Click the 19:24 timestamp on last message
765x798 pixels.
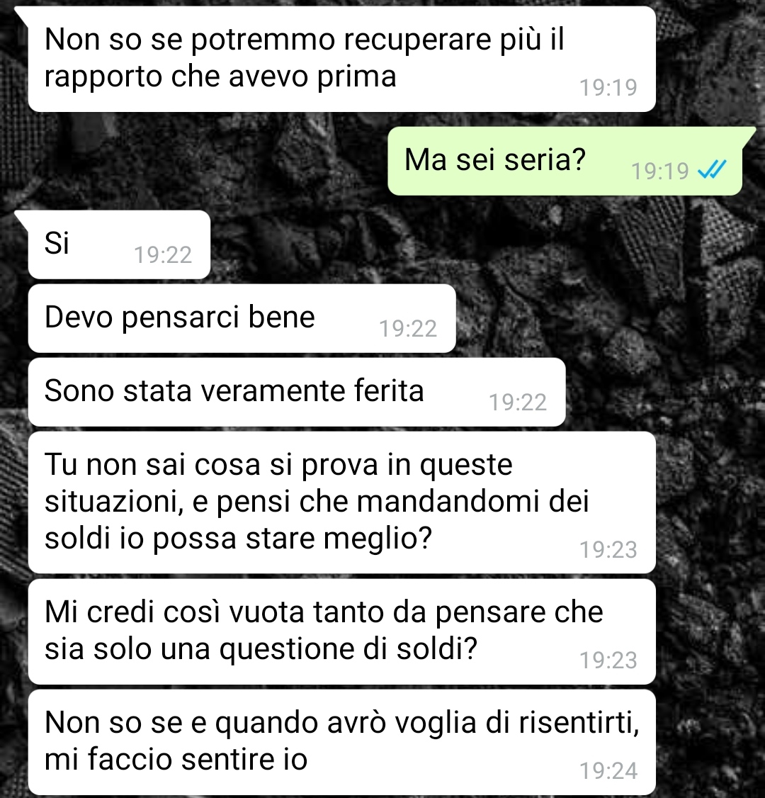[608, 770]
